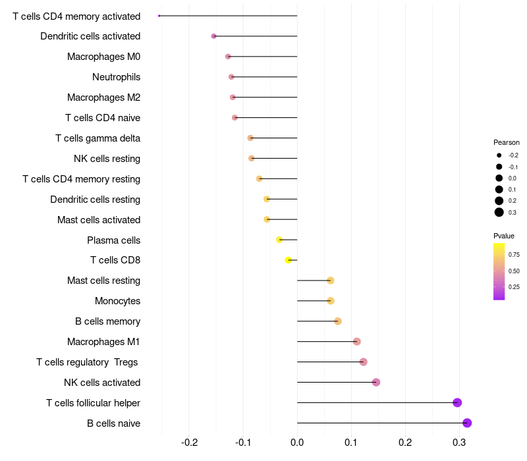Click the yellow T cells CD8 dot
The image size is (527, 461).
[x=288, y=260]
